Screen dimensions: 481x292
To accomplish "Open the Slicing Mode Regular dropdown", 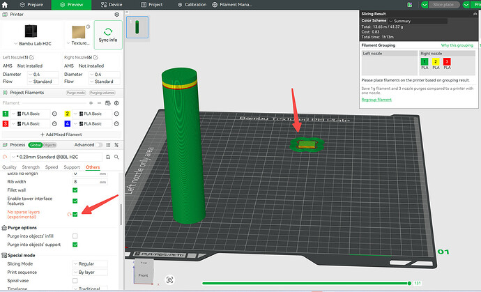I will (90, 264).
